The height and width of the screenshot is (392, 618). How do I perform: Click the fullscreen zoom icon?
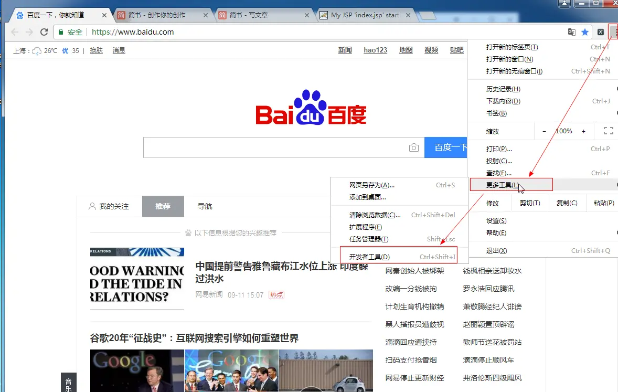(608, 131)
